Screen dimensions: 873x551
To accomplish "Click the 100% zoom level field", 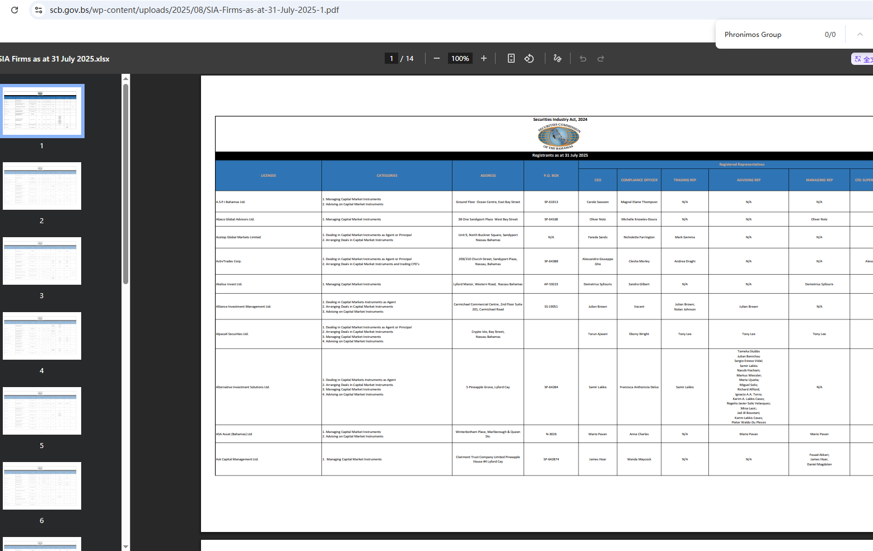I will click(x=460, y=58).
